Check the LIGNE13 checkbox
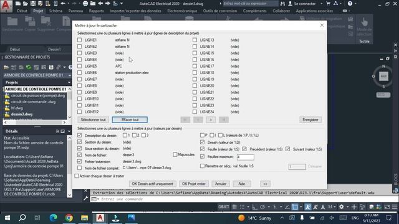Screen dimensions: 399x224 pos(195,40)
